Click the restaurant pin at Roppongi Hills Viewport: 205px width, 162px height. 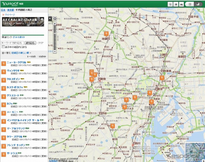point(125,107)
